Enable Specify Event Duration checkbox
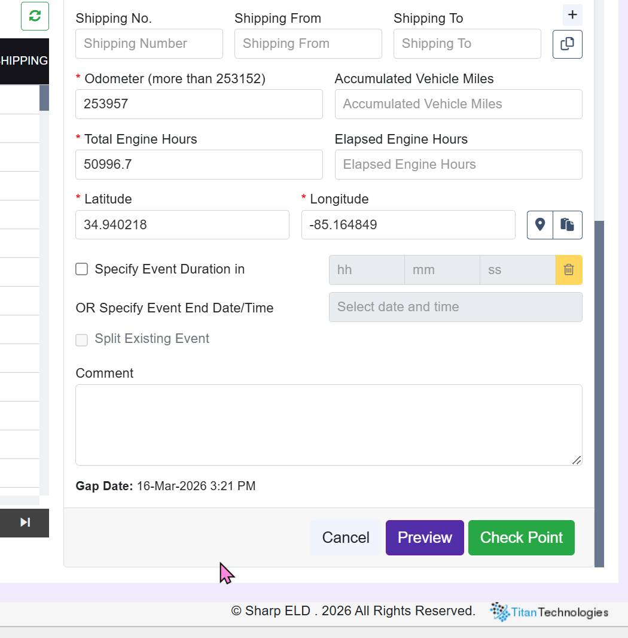 point(82,269)
